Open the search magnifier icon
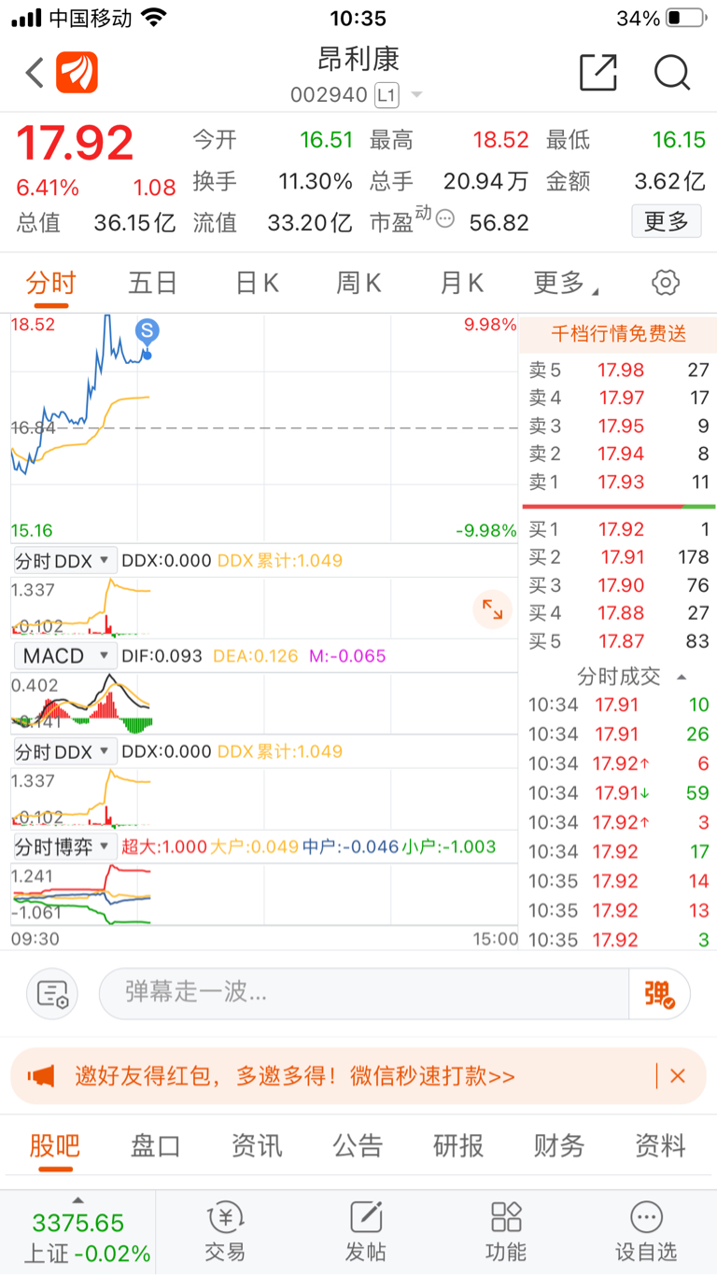 pyautogui.click(x=671, y=72)
